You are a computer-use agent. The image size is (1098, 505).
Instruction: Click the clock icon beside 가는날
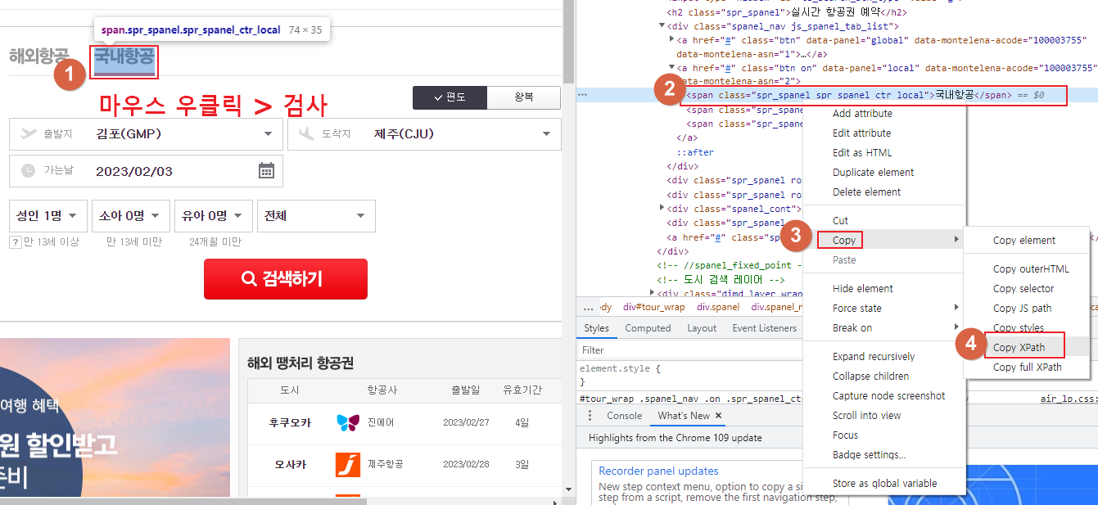[29, 171]
